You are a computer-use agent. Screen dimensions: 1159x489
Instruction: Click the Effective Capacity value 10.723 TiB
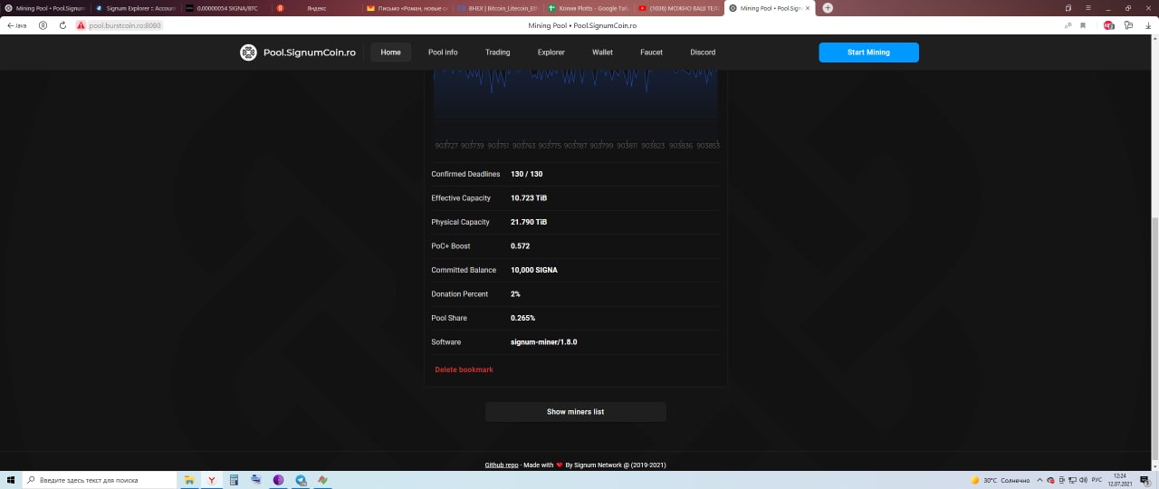pos(529,198)
